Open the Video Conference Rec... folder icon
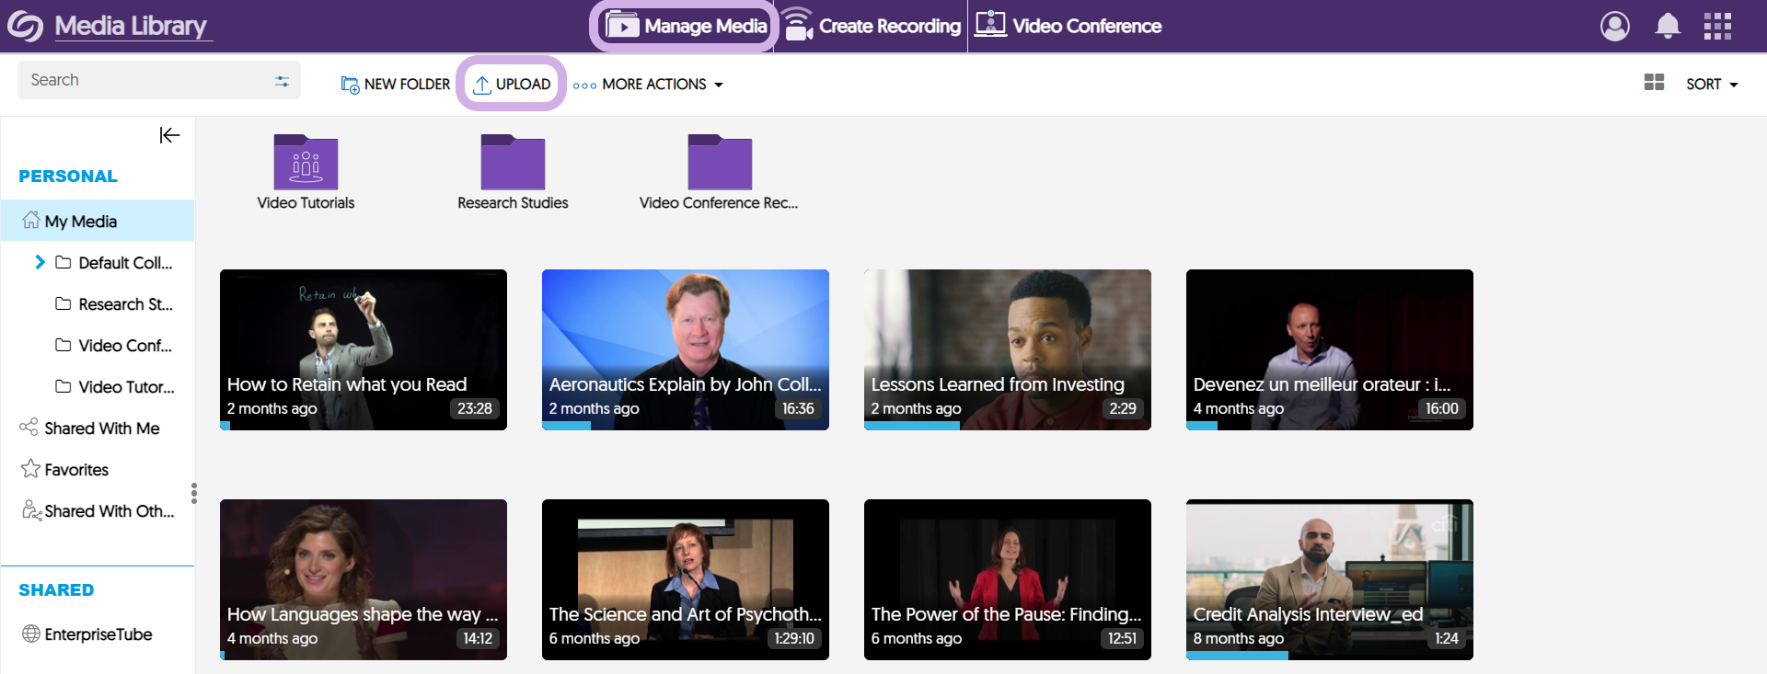This screenshot has width=1767, height=674. [x=720, y=162]
